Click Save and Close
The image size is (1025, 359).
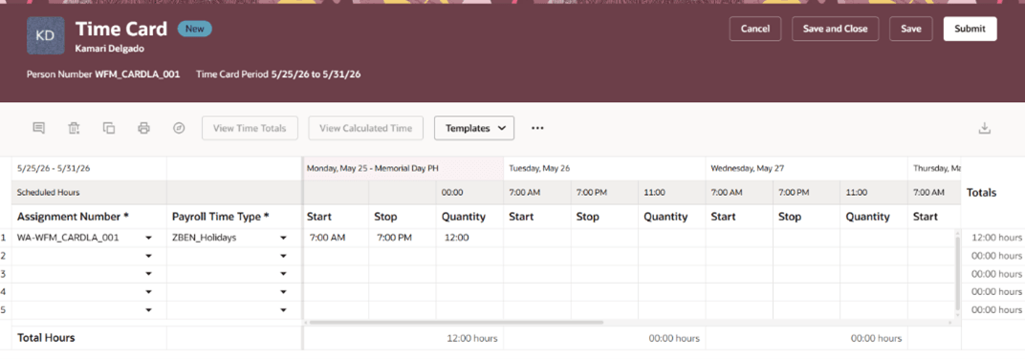click(x=836, y=29)
